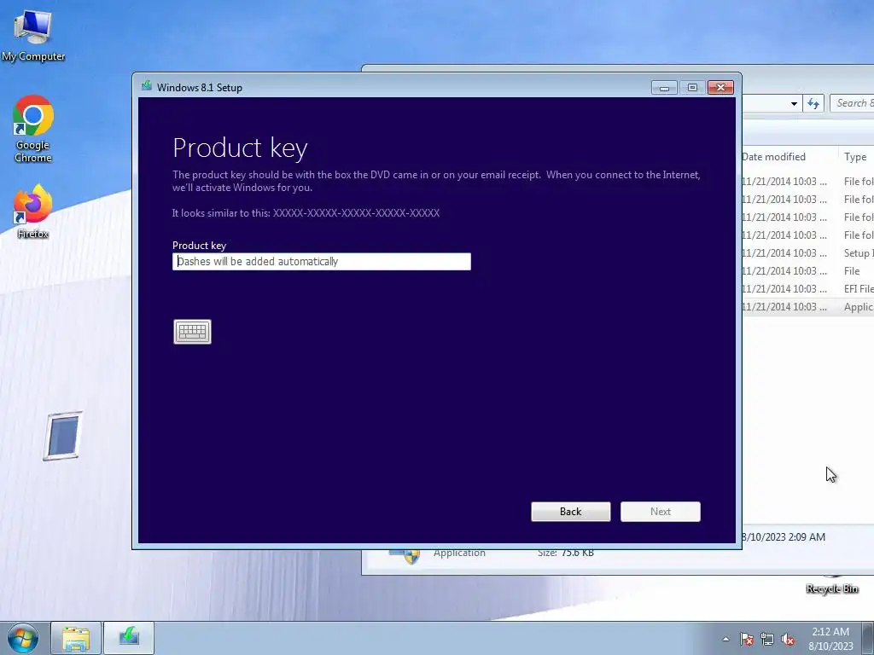This screenshot has height=655, width=874.
Task: Select Windows 8.1 Setup taskbar icon
Action: click(x=129, y=638)
